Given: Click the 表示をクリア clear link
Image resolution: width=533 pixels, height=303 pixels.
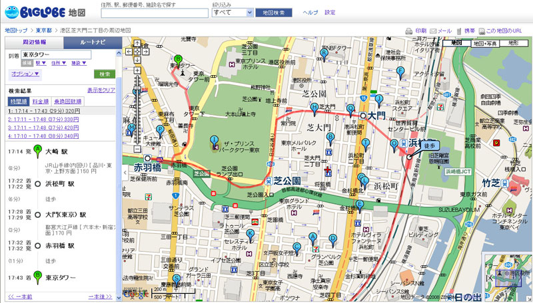Looking at the screenshot, I should [x=101, y=90].
